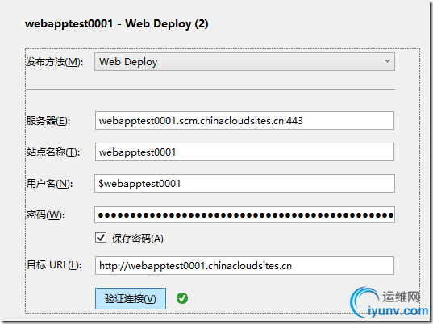Click the 目标 URL(L) label

tap(54, 265)
